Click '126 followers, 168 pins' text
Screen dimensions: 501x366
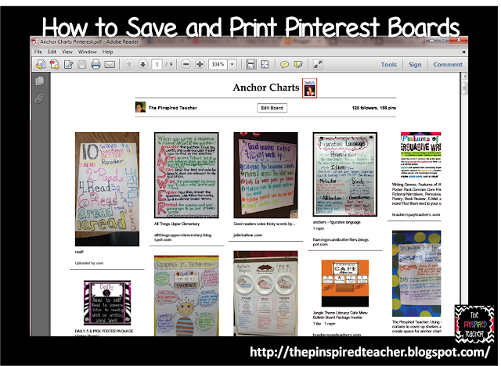coord(374,108)
